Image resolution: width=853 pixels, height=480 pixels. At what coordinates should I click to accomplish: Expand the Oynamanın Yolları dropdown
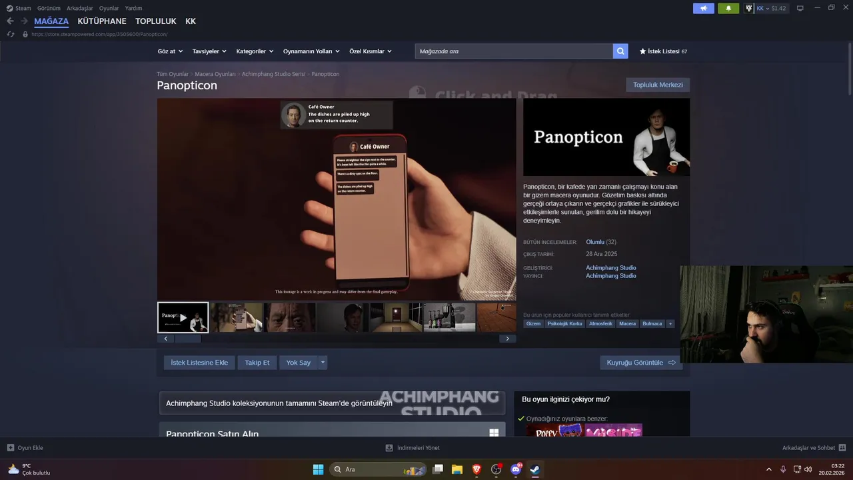click(311, 51)
